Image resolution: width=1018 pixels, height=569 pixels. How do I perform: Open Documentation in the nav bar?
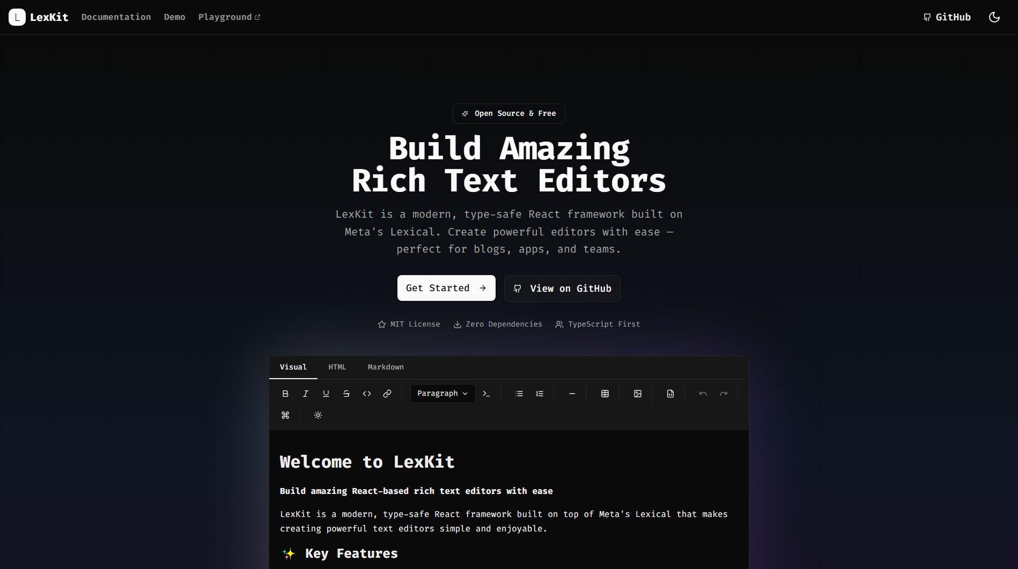click(x=116, y=17)
